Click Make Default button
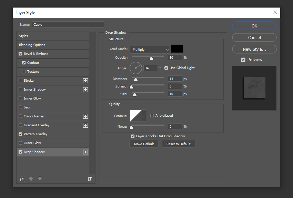Screen dimensions: 293x198 pyautogui.click(x=144, y=144)
